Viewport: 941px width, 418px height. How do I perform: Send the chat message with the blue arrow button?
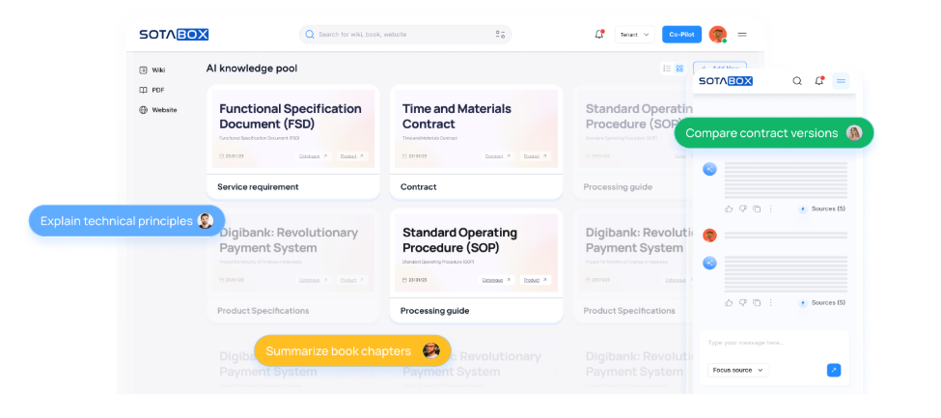pos(834,370)
